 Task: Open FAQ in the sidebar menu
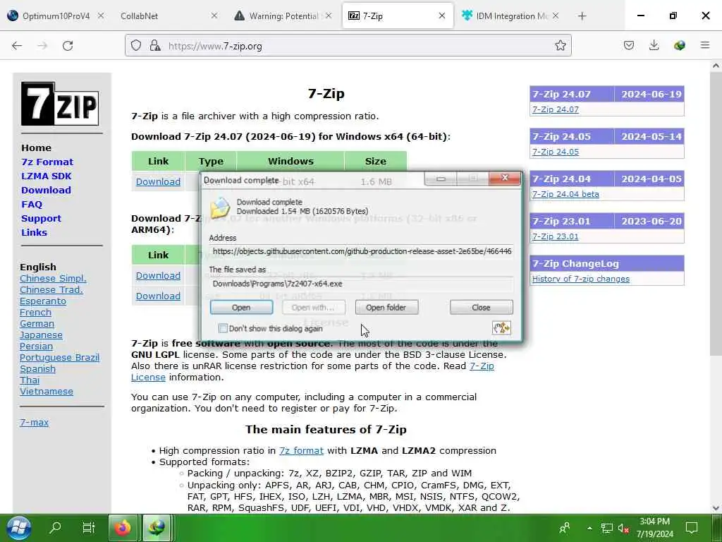(31, 204)
